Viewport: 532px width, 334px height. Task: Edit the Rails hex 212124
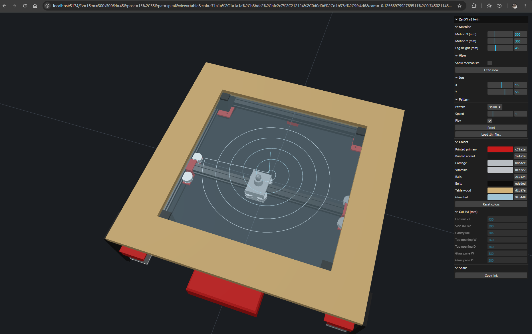pos(521,177)
